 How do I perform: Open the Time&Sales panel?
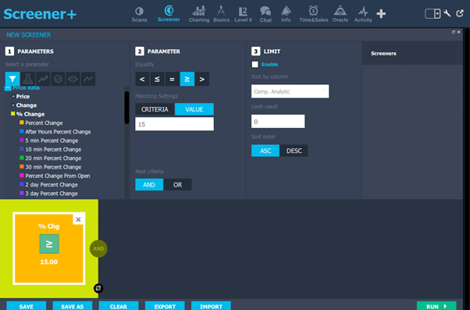pyautogui.click(x=313, y=14)
